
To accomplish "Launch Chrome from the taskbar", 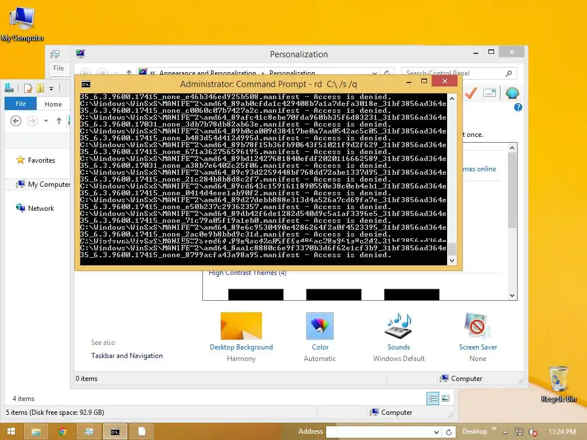I will [62, 432].
